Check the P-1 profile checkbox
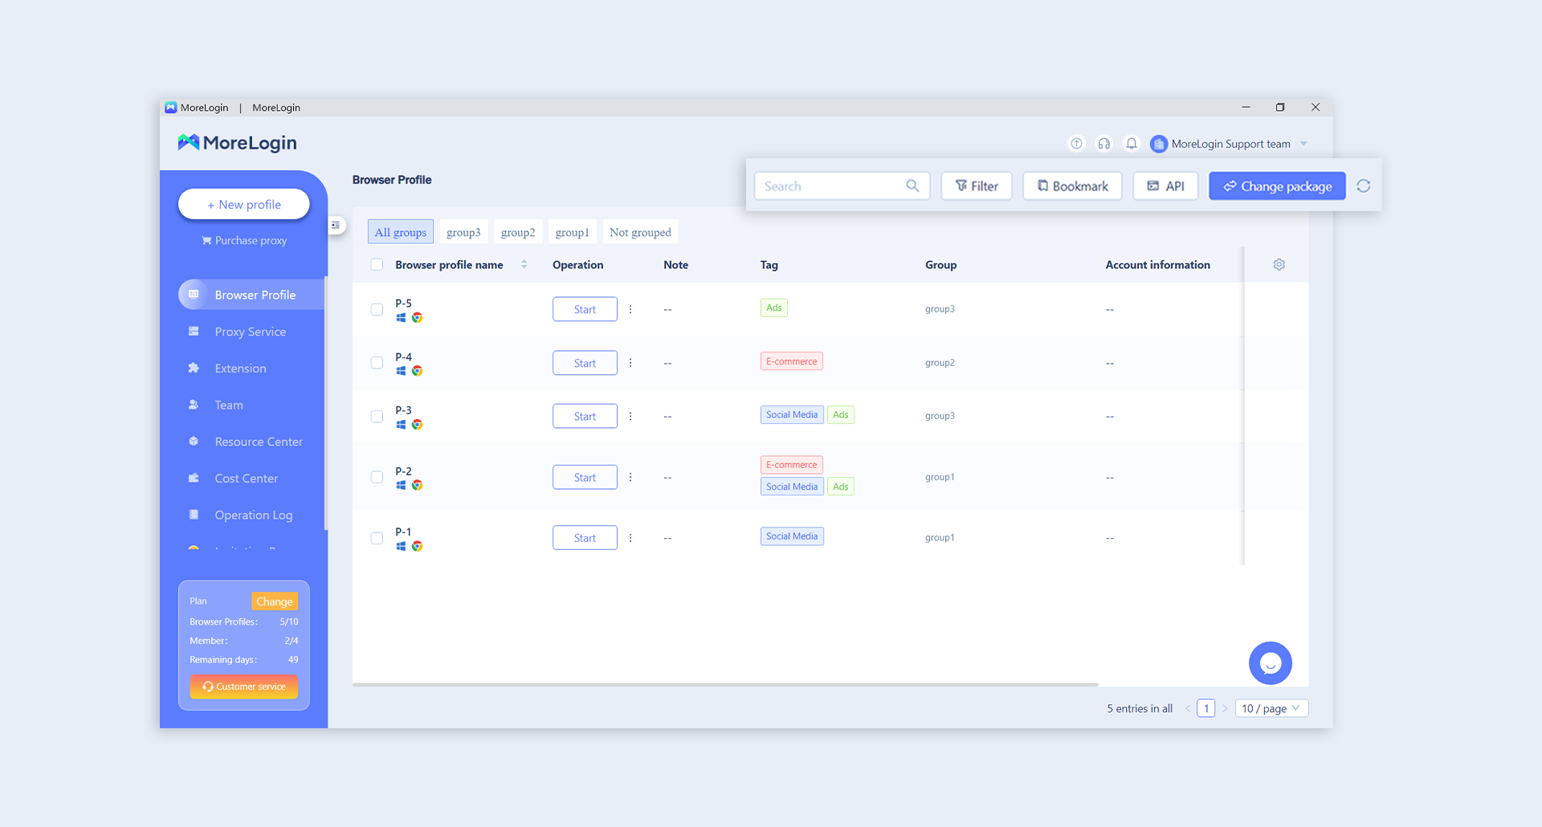This screenshot has width=1542, height=827. tap(377, 538)
